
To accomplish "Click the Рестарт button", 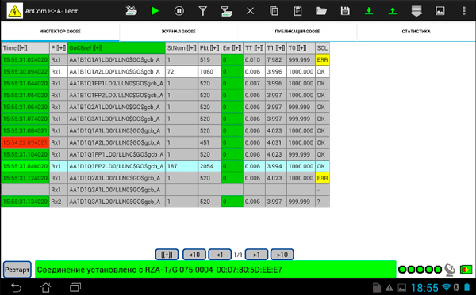I will tap(17, 269).
